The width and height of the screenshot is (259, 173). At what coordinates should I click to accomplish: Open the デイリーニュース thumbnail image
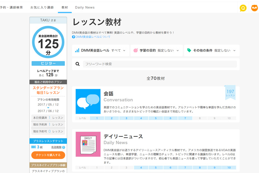click(88, 144)
